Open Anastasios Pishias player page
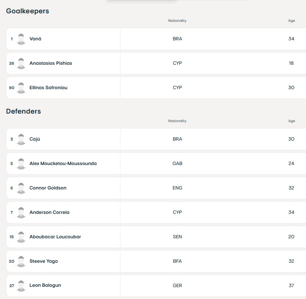 [x=51, y=63]
